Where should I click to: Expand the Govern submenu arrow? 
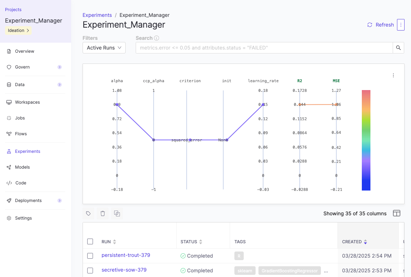click(60, 67)
